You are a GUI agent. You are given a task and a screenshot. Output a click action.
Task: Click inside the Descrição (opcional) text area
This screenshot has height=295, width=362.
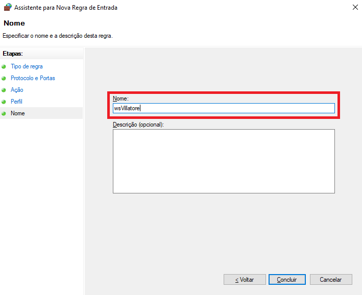224,161
